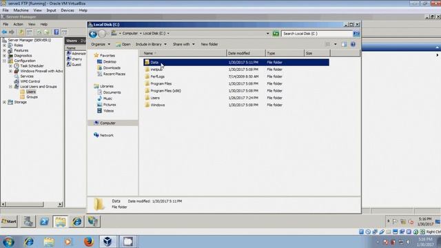Image resolution: width=441 pixels, height=248 pixels.
Task: Expand the Features node in Server Manager
Action: point(4,50)
